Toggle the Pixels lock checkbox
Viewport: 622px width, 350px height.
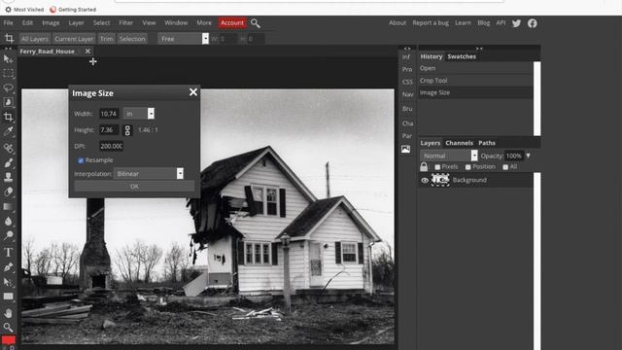(x=437, y=167)
